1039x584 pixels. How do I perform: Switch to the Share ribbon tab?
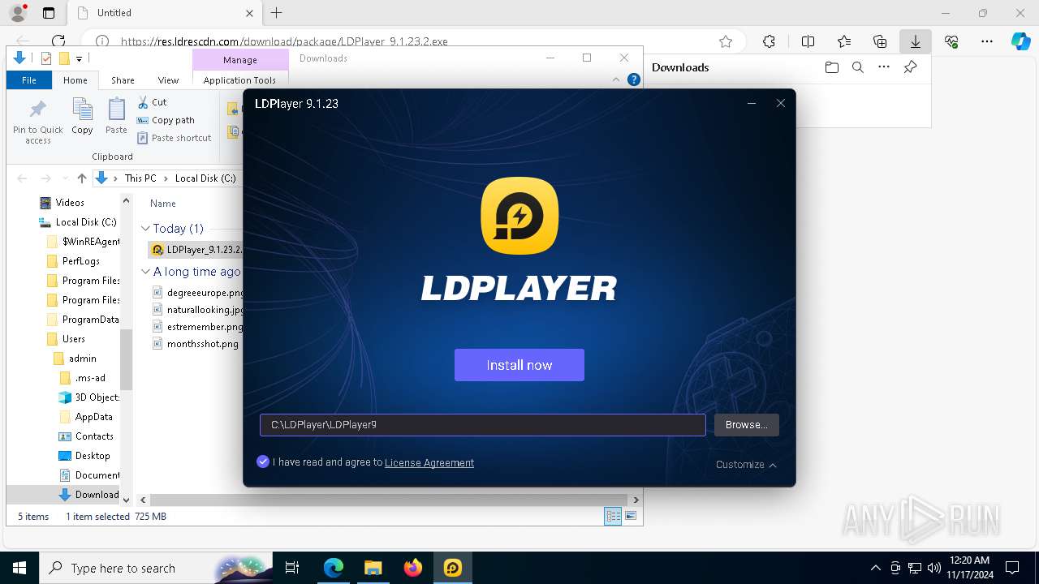pos(123,80)
